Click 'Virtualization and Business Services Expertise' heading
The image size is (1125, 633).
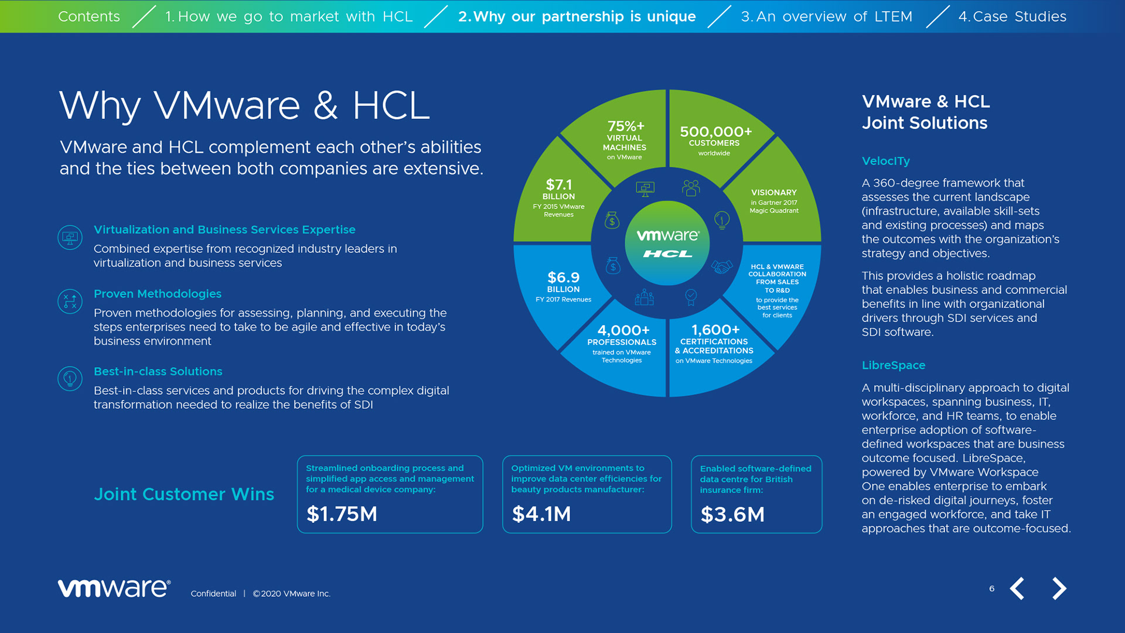tap(224, 230)
